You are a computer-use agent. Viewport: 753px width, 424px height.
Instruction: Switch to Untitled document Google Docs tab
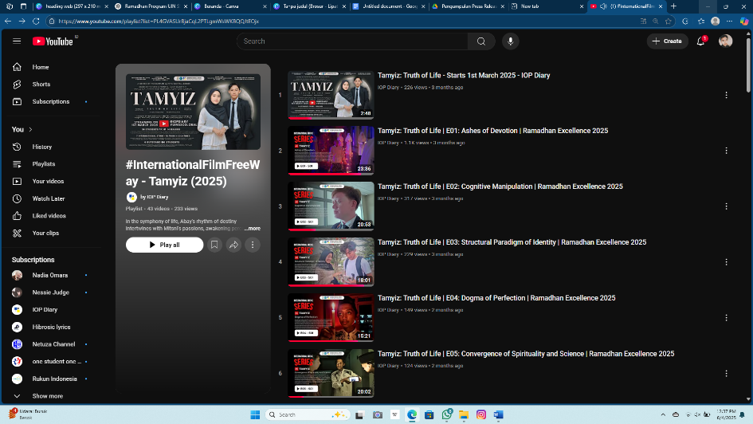pos(390,6)
